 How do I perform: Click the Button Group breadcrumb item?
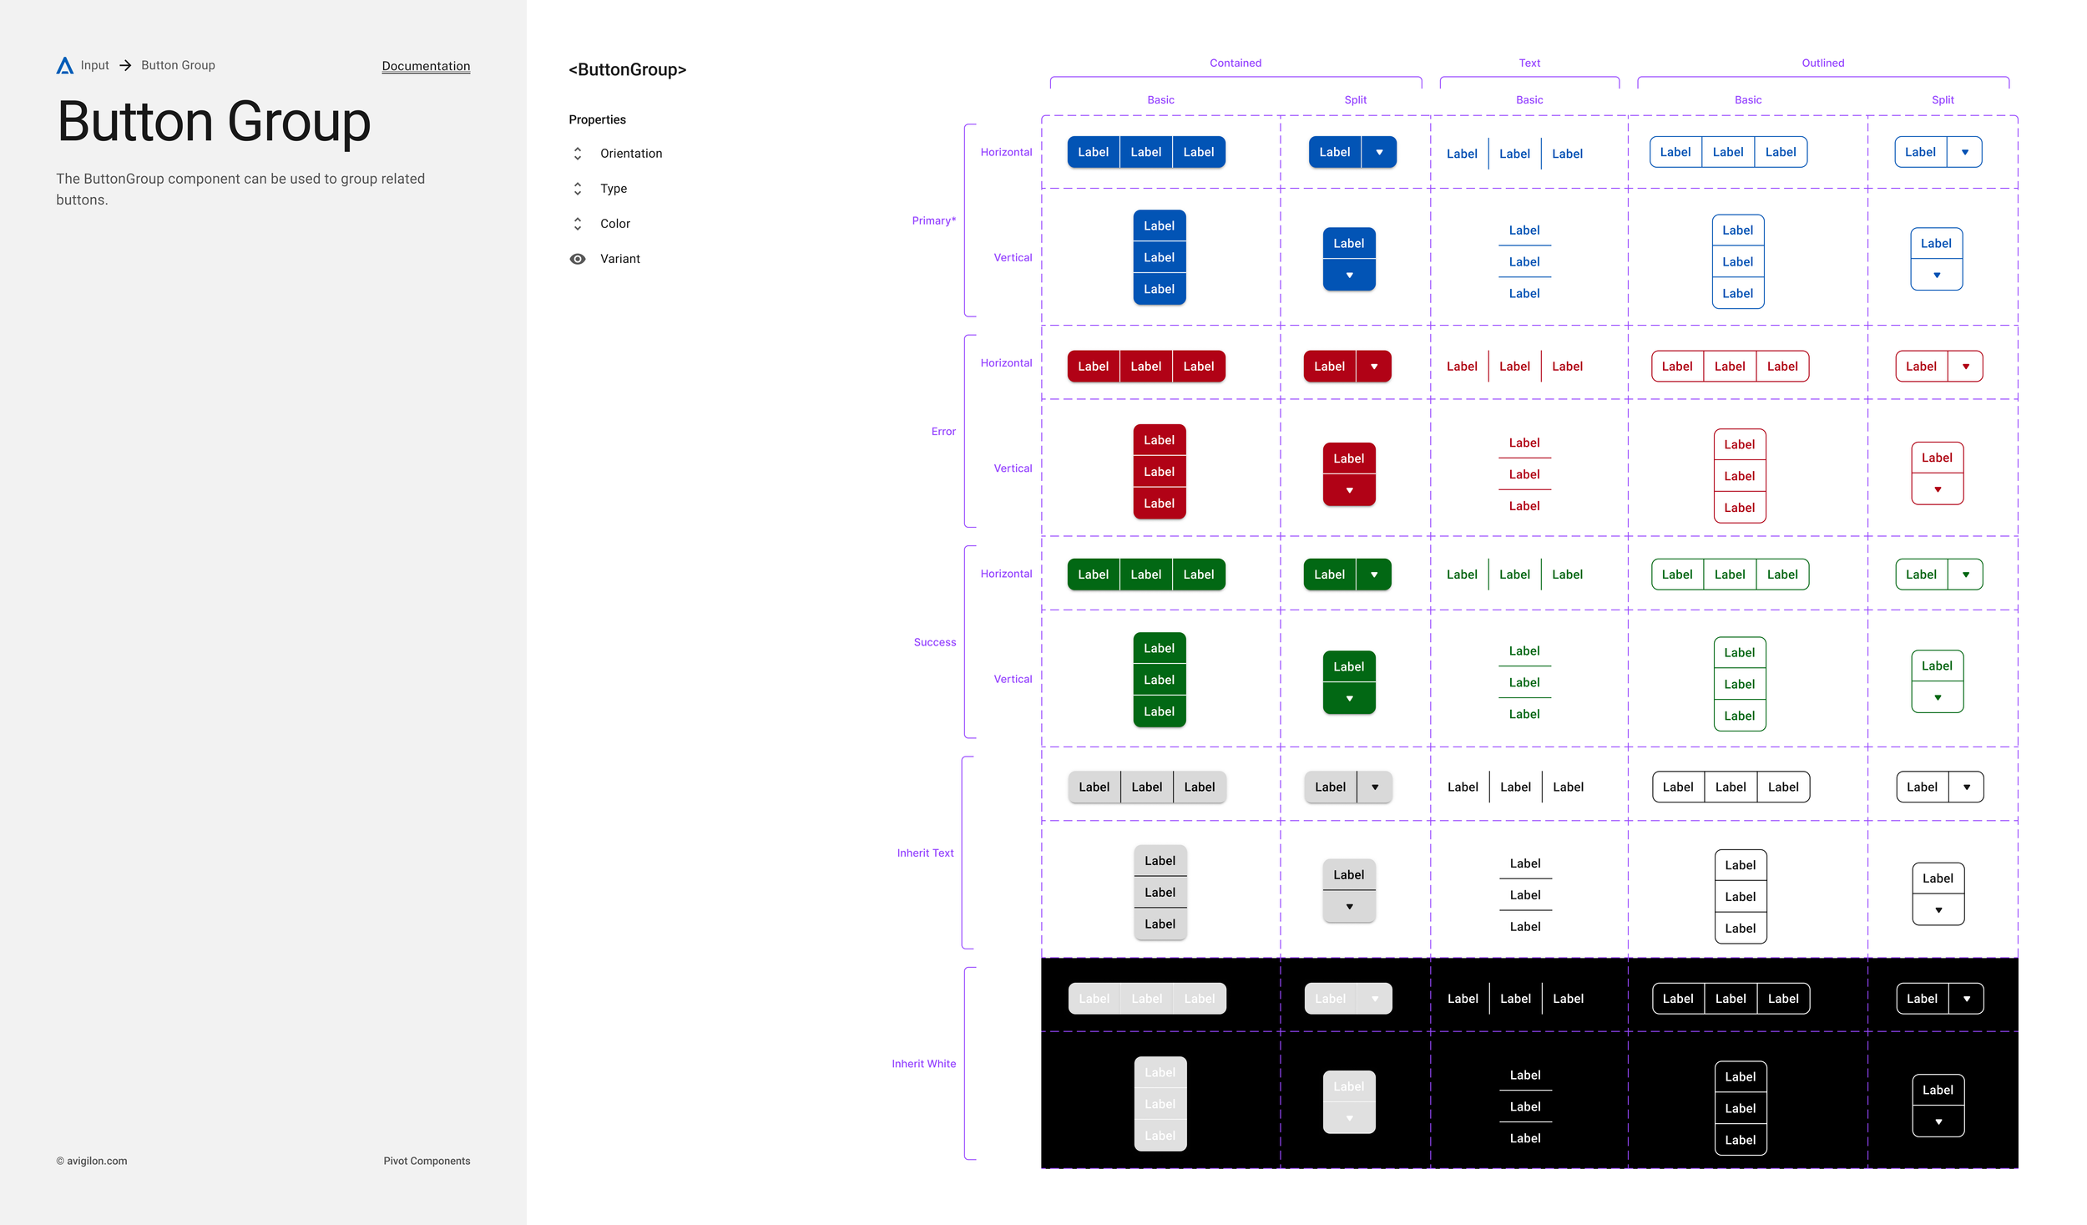(178, 65)
